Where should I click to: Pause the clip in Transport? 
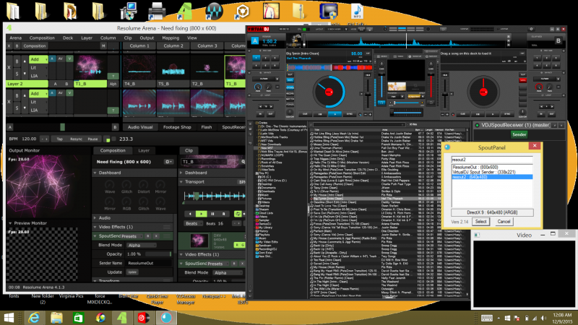[x=212, y=214]
